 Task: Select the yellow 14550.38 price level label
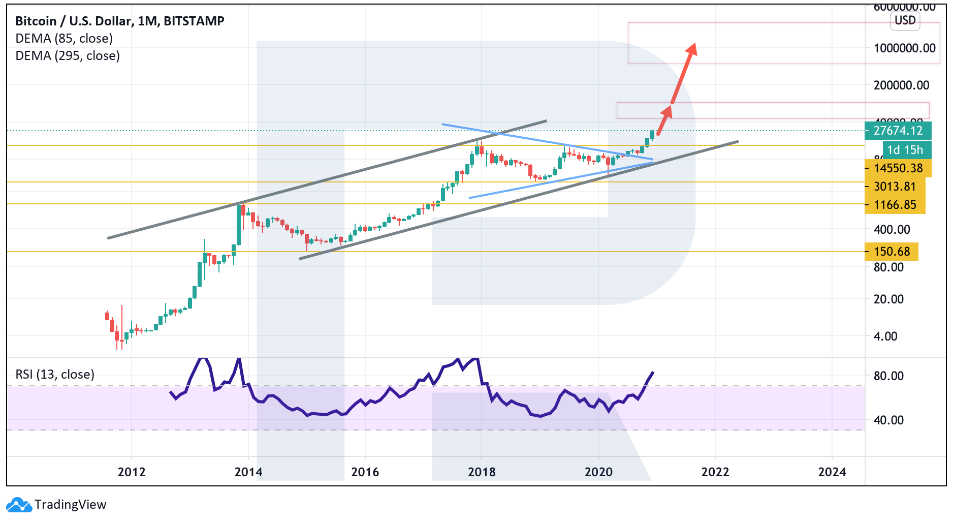tap(898, 168)
